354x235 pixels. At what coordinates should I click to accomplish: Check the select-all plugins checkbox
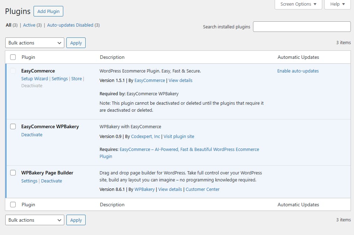13,57
